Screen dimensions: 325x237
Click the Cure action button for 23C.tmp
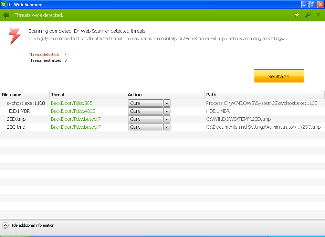point(145,127)
